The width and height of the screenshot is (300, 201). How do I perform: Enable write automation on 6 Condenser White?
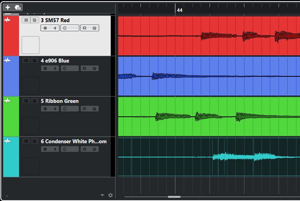[x=94, y=149]
